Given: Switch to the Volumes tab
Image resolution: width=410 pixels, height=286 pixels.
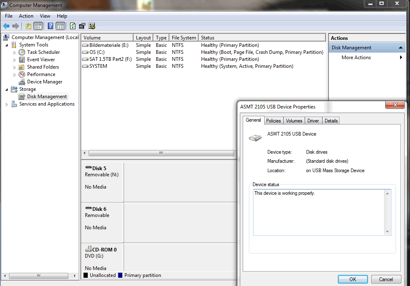Looking at the screenshot, I should 294,121.
